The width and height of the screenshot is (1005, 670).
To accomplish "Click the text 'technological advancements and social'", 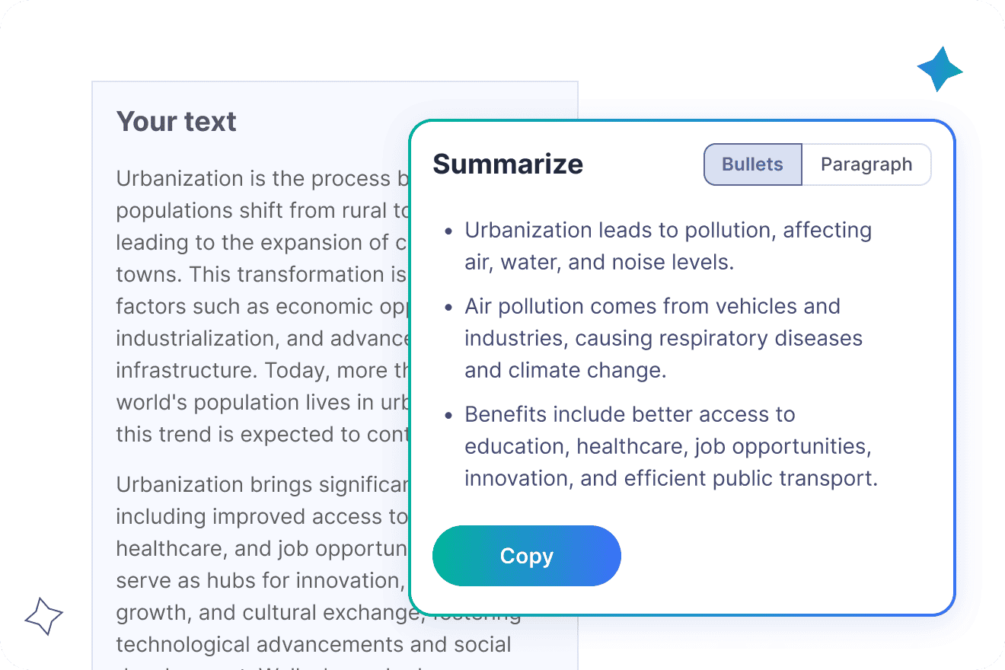I will (x=314, y=644).
